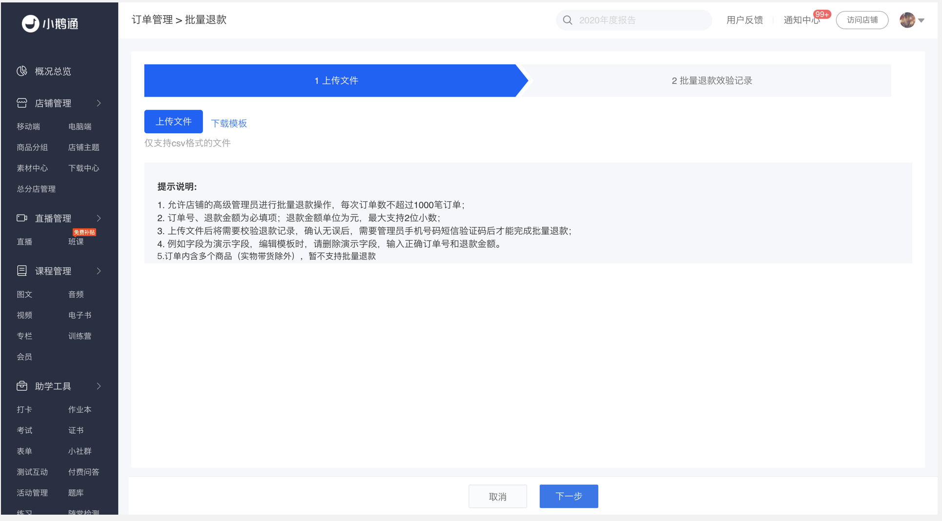Viewport: 942px width, 521px height.
Task: Select step 2 批量退款效验记录 tab
Action: [712, 80]
